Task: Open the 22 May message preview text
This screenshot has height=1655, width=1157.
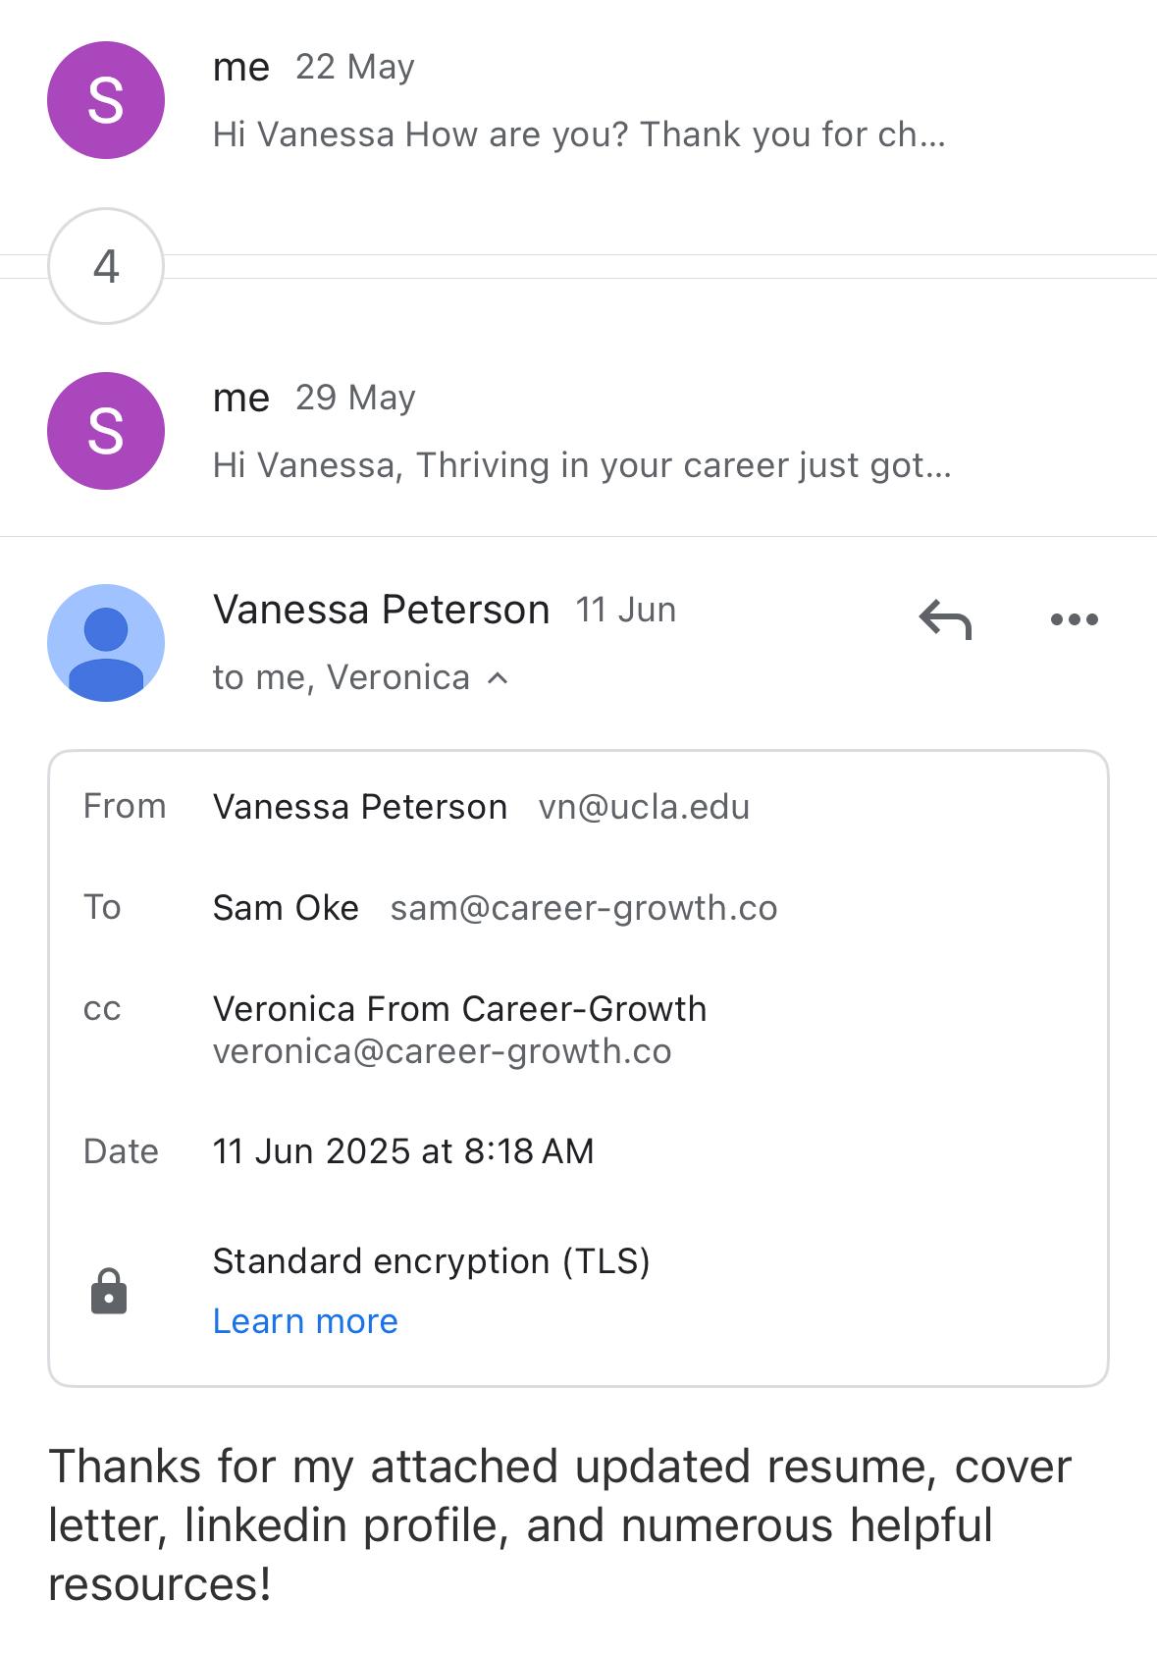Action: [x=579, y=134]
